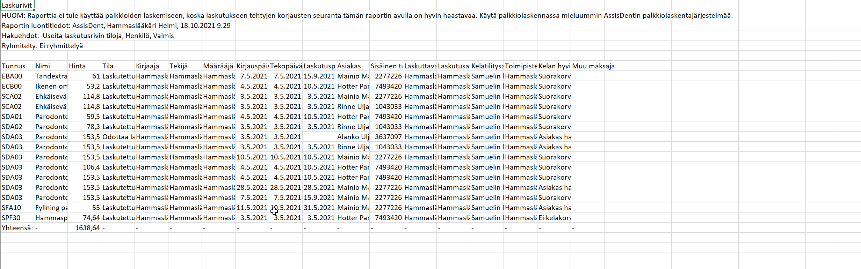Select the price cell 78,3
861x269 pixels.
coord(84,127)
